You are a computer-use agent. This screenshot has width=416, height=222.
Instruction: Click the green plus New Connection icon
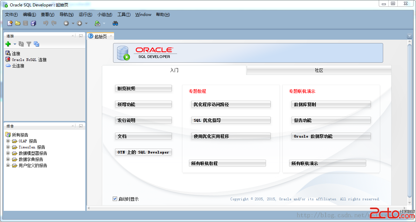(8, 44)
